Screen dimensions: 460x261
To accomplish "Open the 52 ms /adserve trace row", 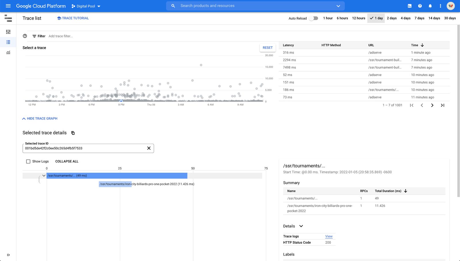I will [x=364, y=75].
